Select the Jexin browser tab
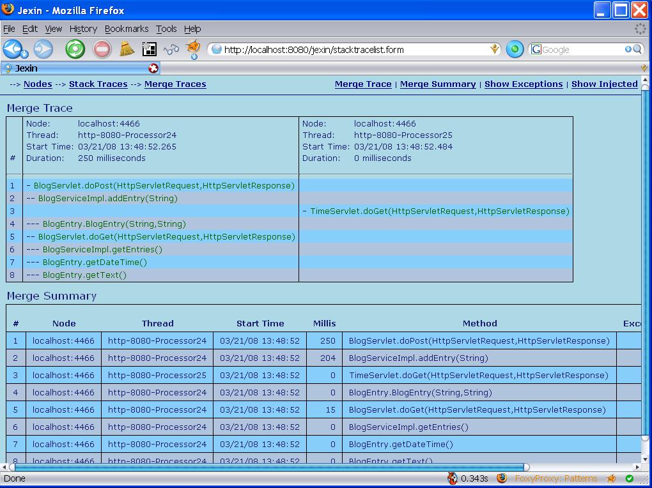Image resolution: width=652 pixels, height=488 pixels. (x=80, y=68)
